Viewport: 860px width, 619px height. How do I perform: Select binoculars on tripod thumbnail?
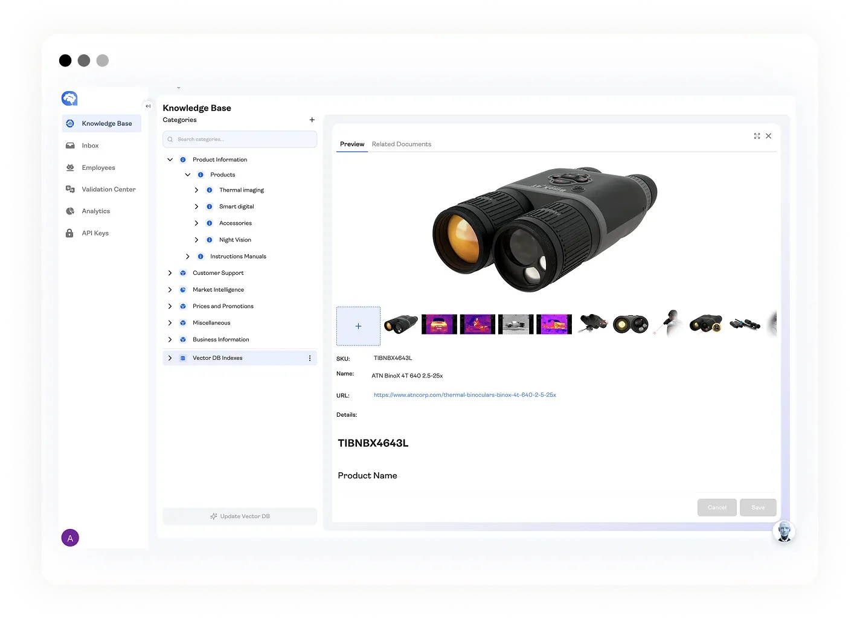click(592, 323)
